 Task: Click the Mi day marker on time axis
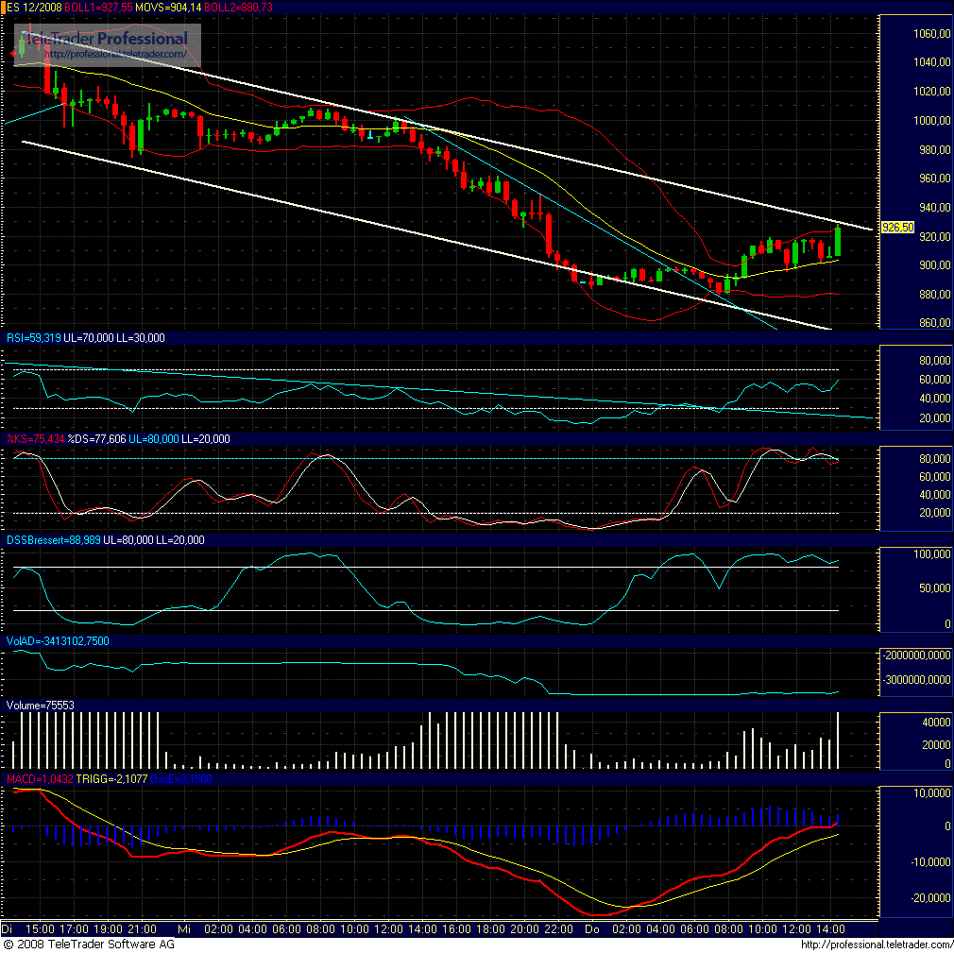184,929
